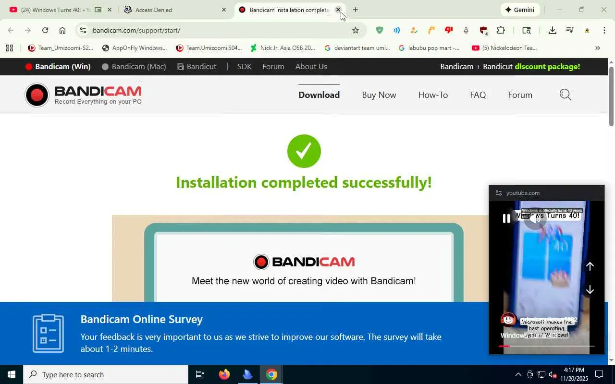
Task: Open the SDK link in the top bar
Action: click(245, 67)
